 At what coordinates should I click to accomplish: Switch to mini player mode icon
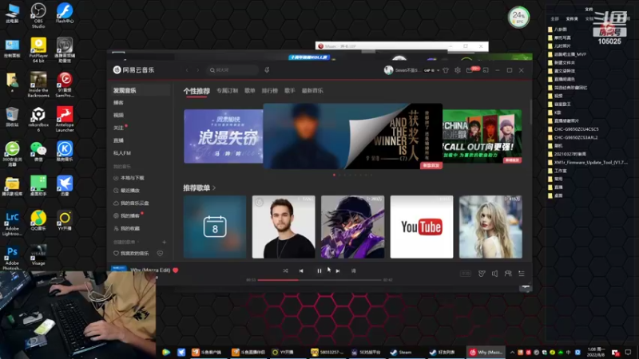pos(486,70)
